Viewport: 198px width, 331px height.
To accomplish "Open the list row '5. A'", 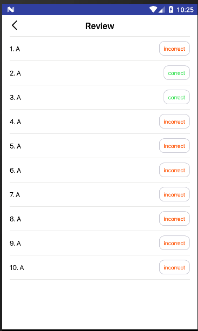I will [x=100, y=146].
